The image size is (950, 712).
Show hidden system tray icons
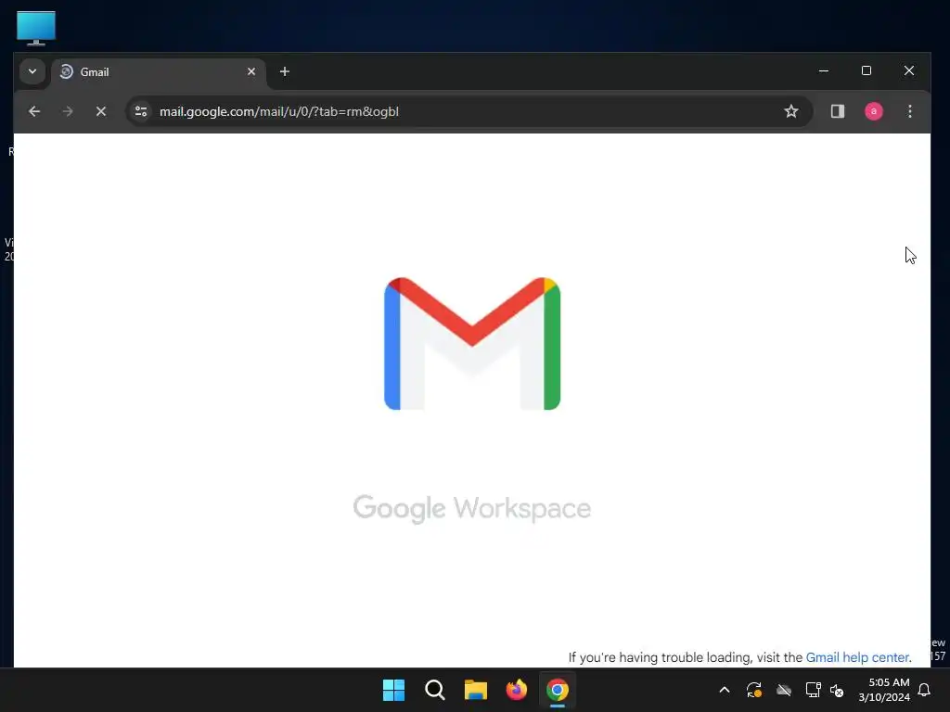(724, 690)
